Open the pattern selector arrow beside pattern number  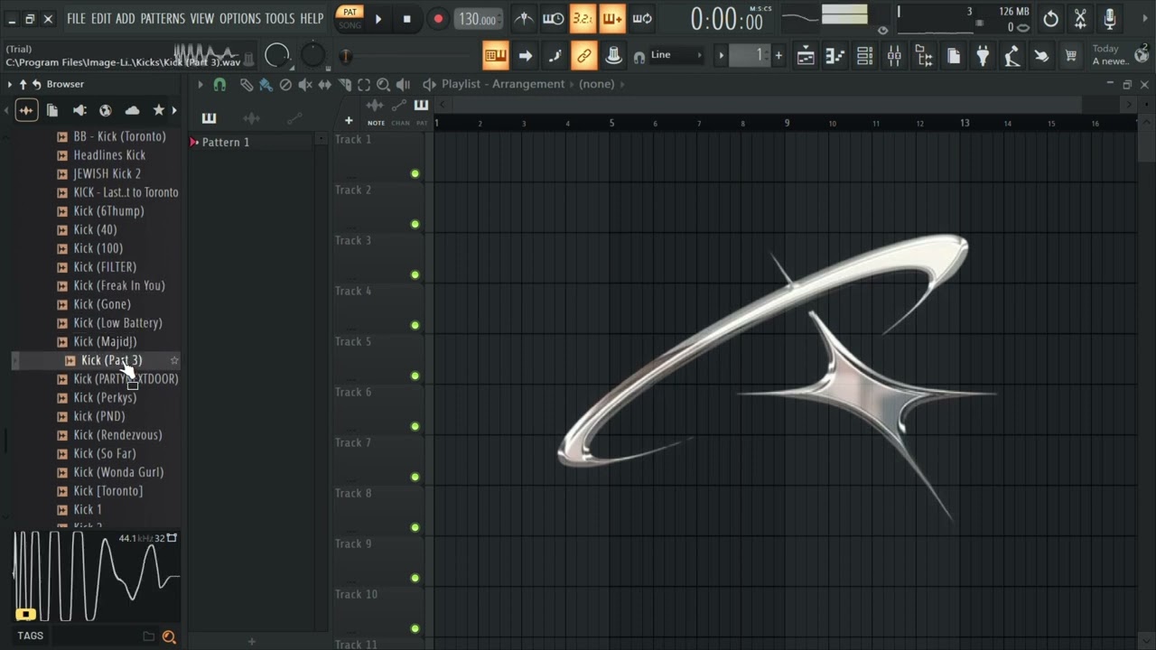[x=721, y=56]
